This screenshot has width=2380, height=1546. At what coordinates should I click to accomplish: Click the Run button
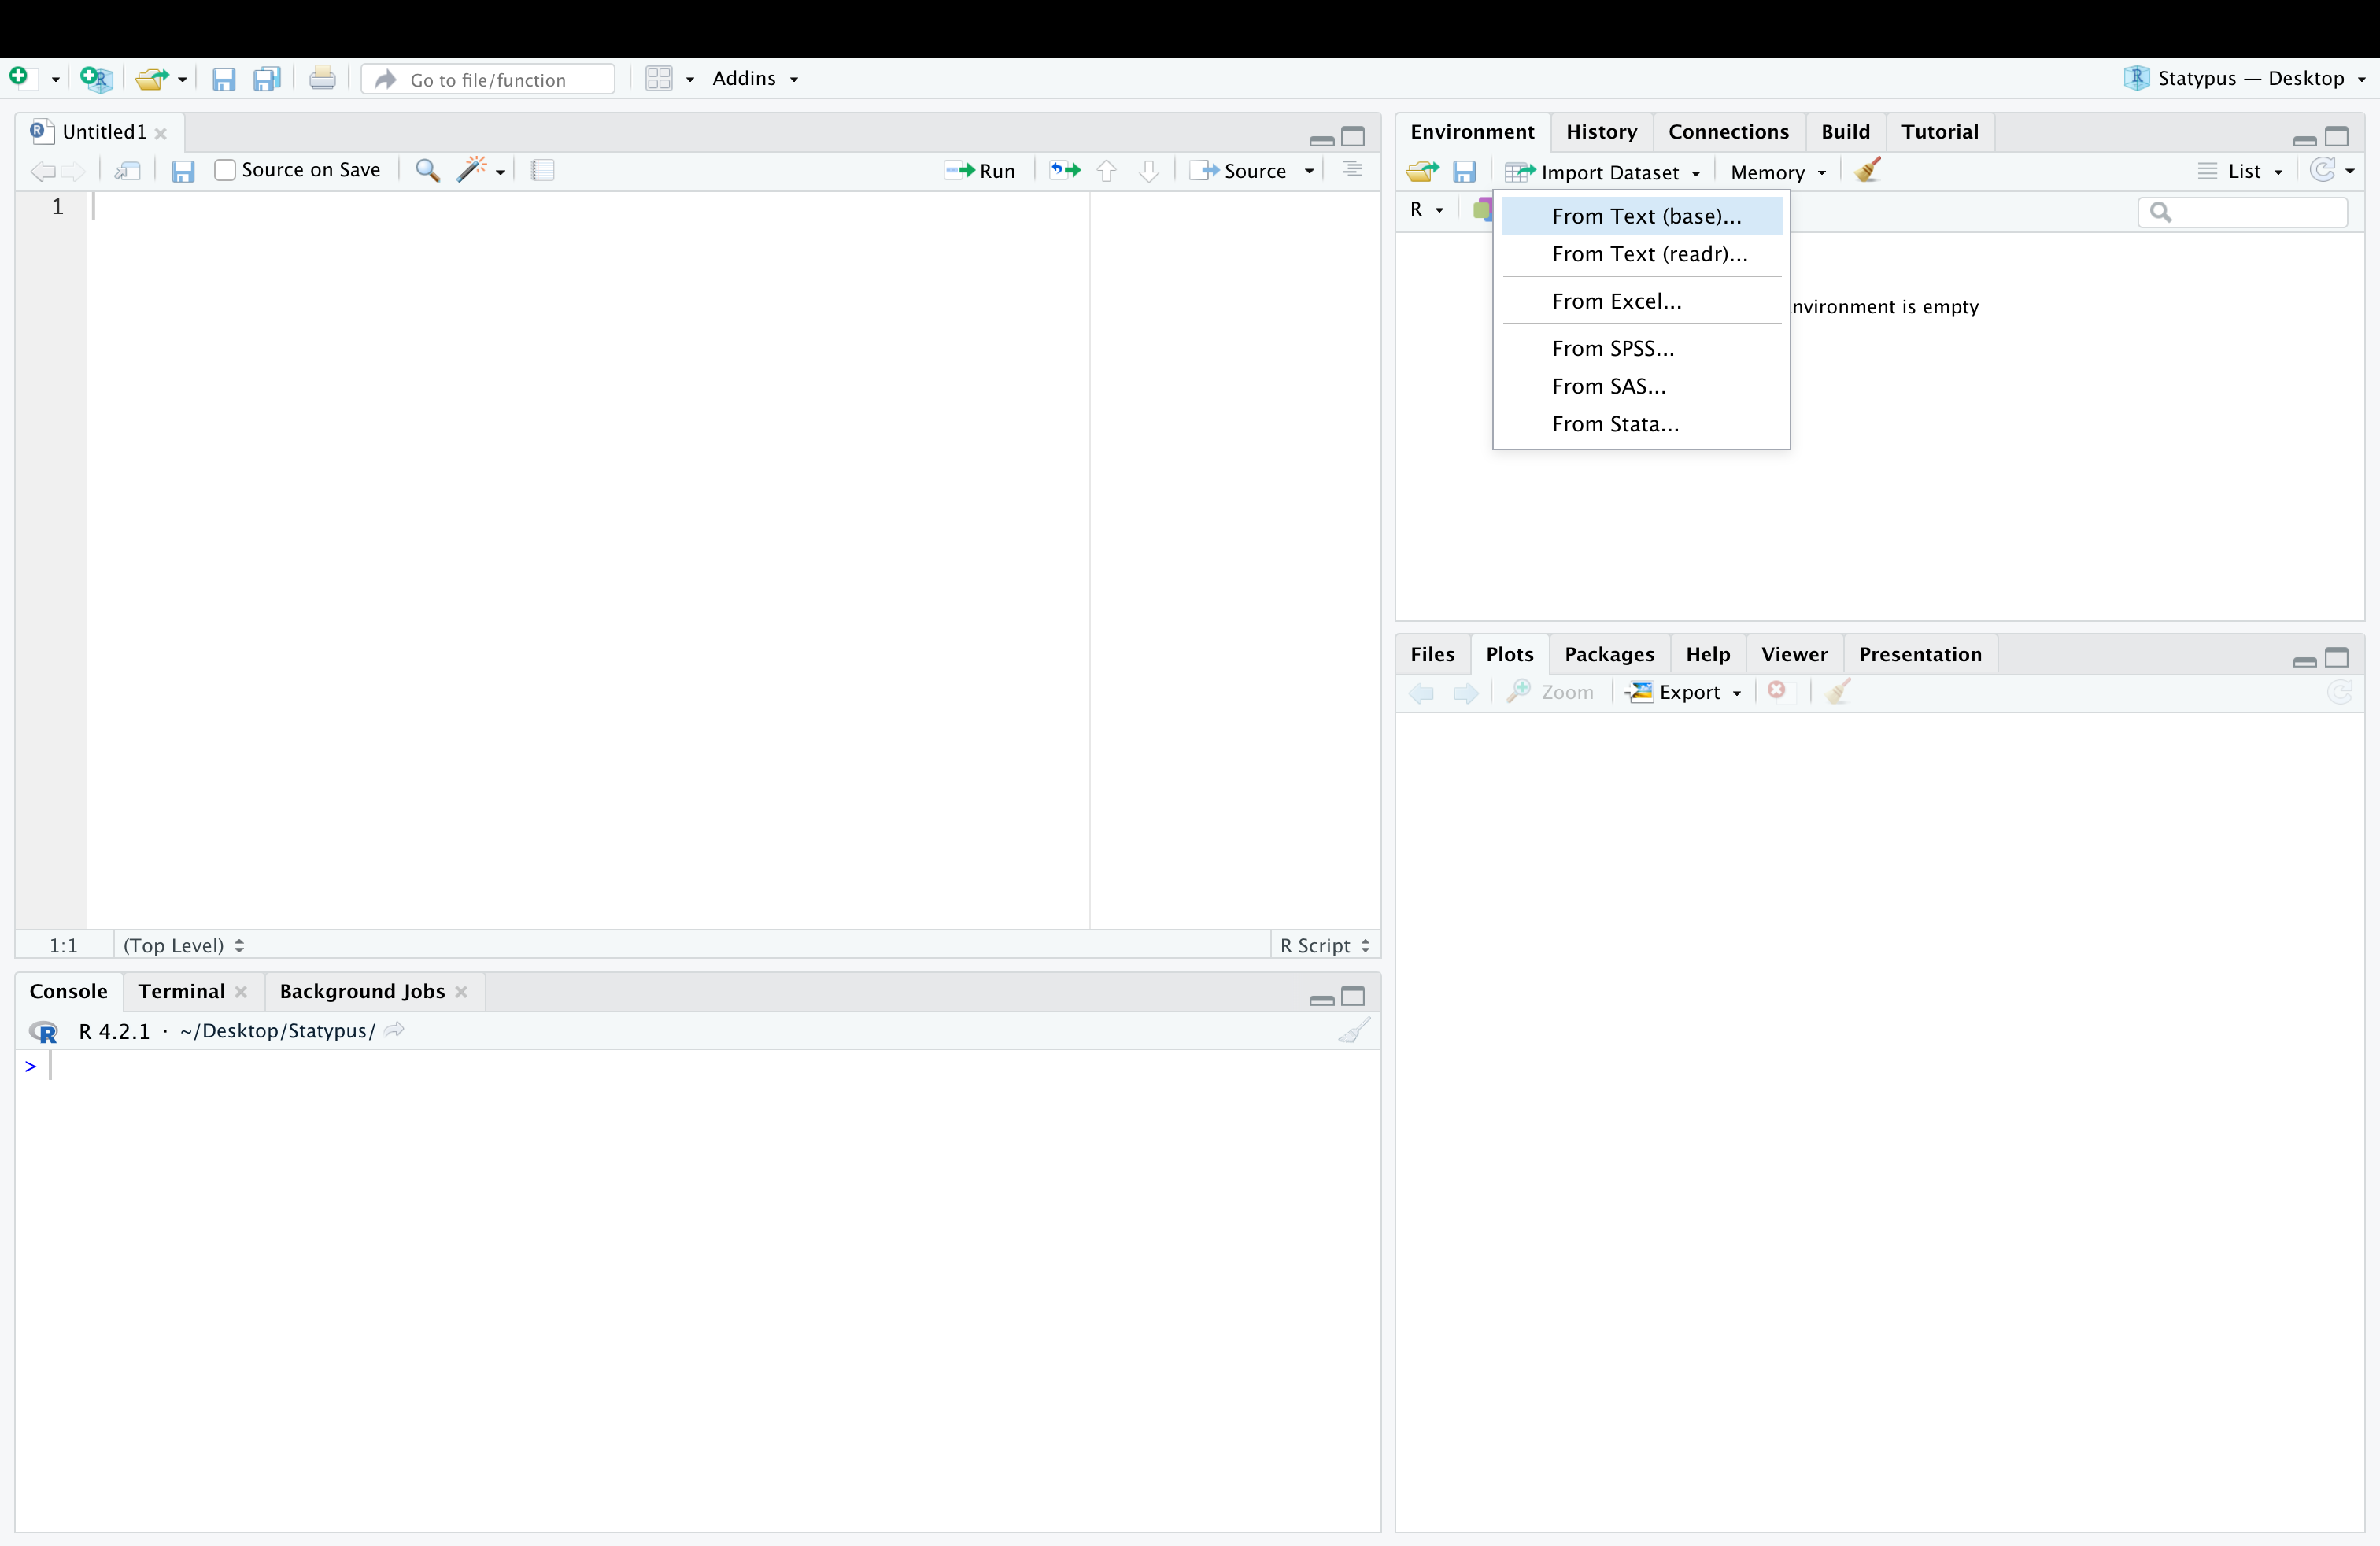(x=980, y=171)
